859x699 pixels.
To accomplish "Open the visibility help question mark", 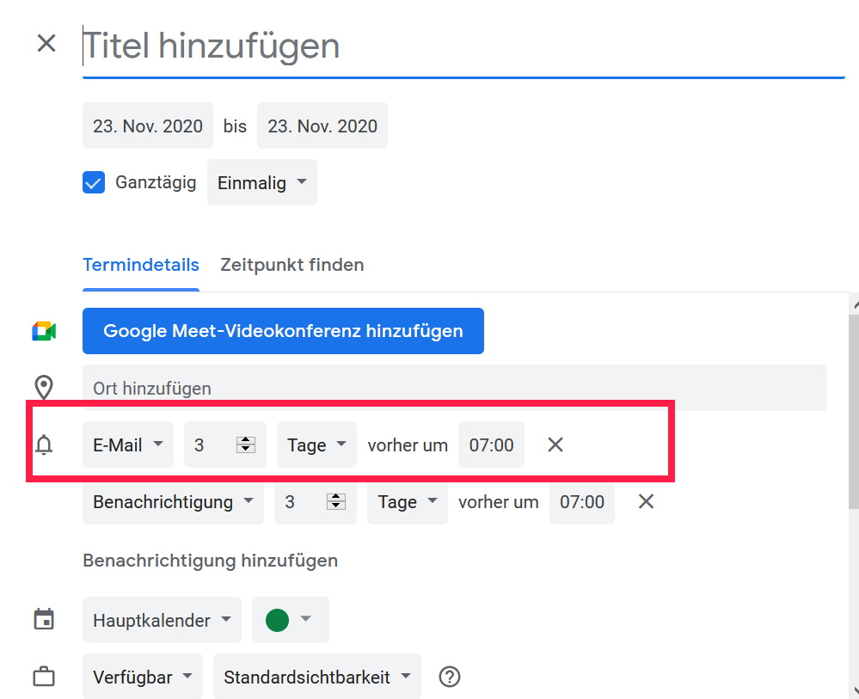I will click(x=449, y=677).
